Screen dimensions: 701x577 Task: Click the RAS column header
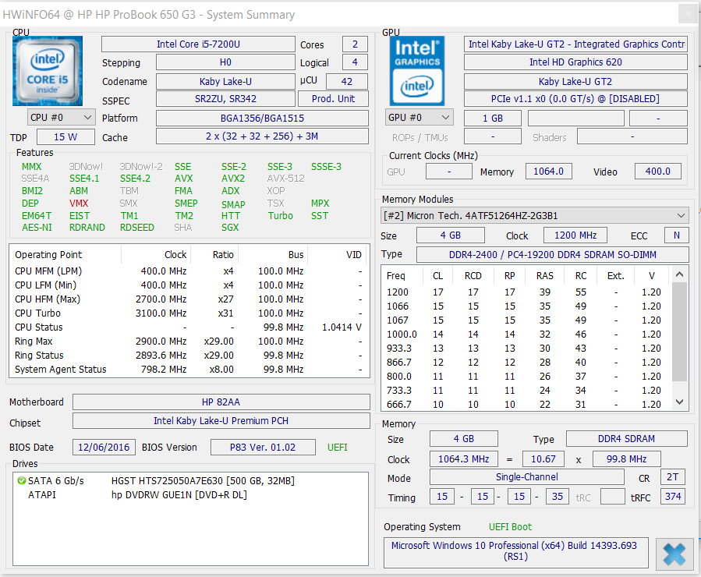[544, 276]
